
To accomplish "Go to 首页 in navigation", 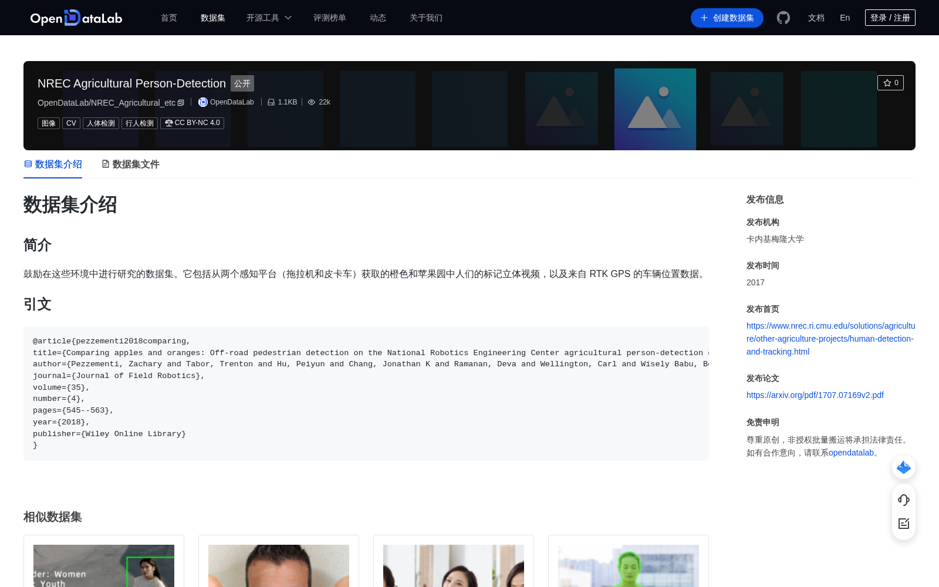I will tap(169, 18).
